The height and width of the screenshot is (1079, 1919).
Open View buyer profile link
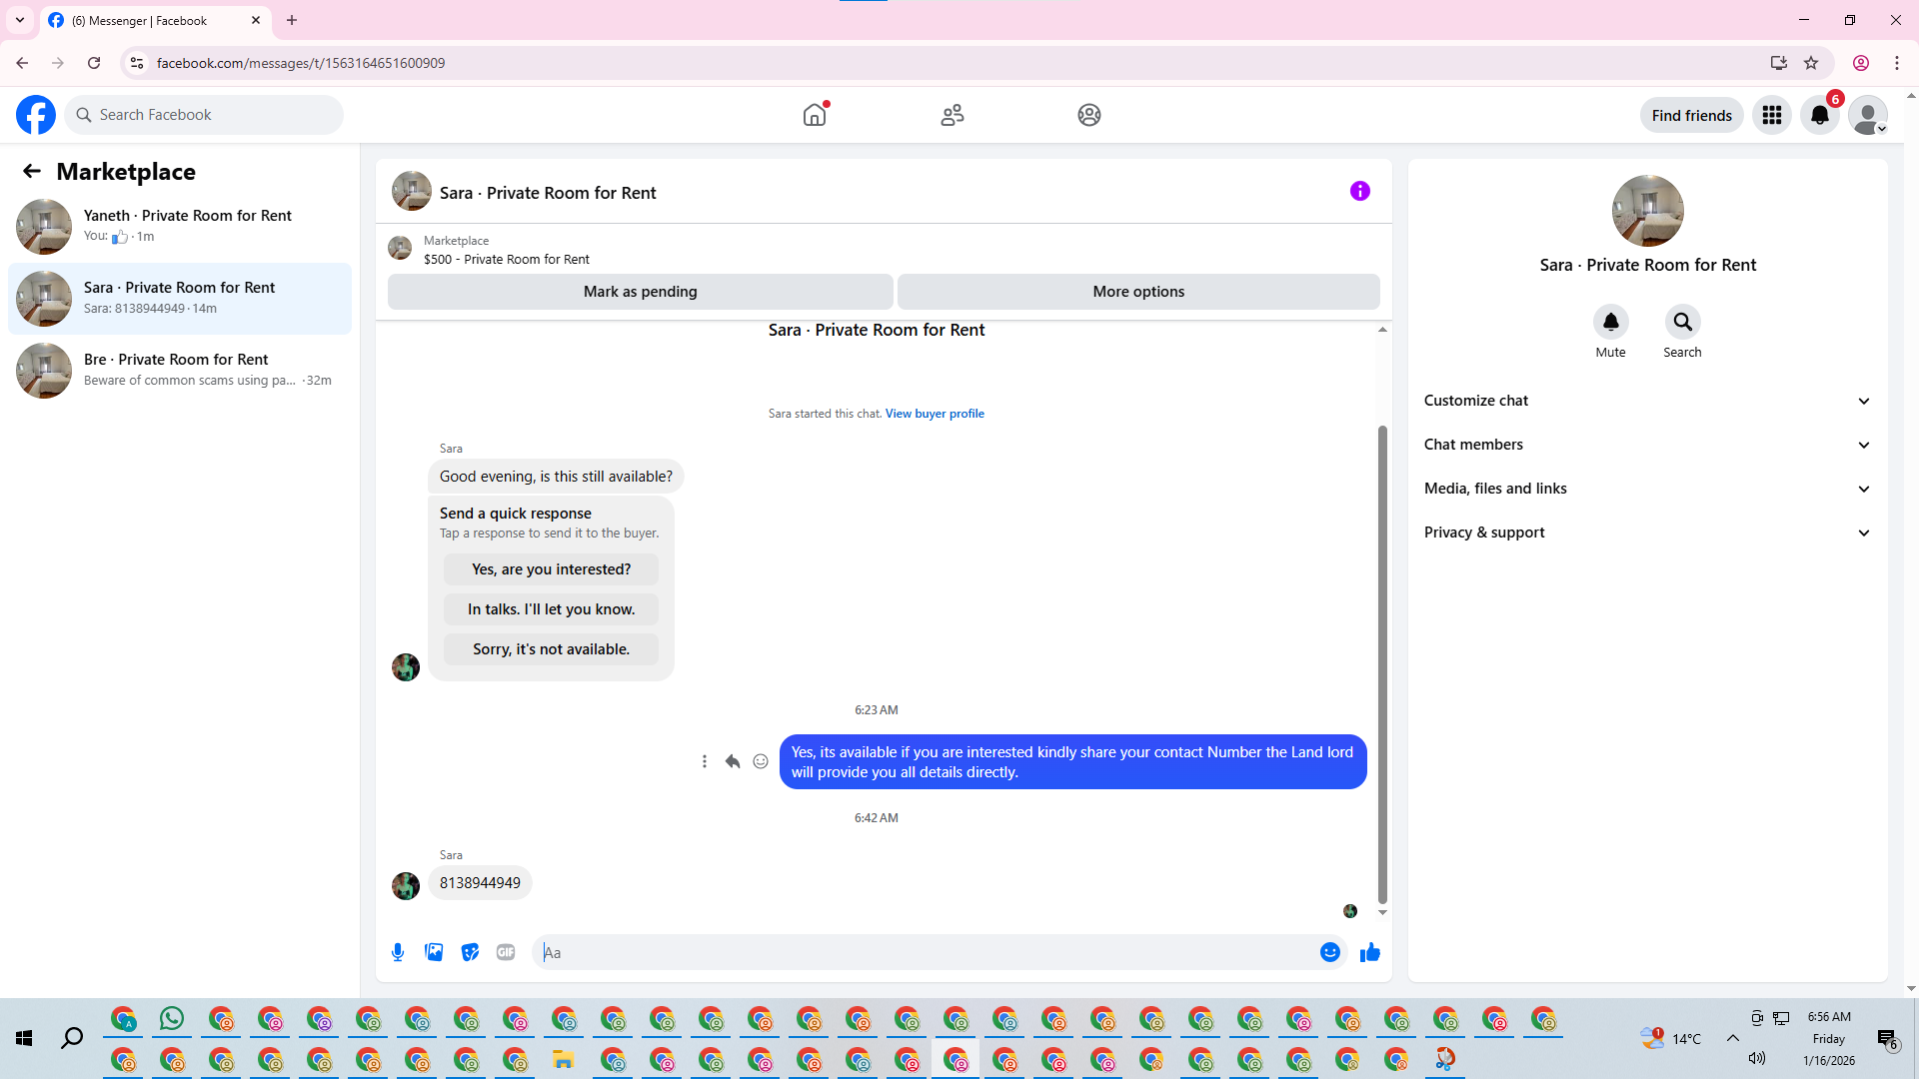coord(935,414)
